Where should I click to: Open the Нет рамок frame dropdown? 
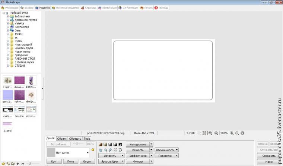point(88,153)
